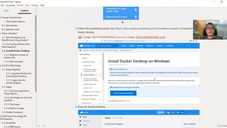Click the image icon before the markdown image syntax

[x=79, y=37]
